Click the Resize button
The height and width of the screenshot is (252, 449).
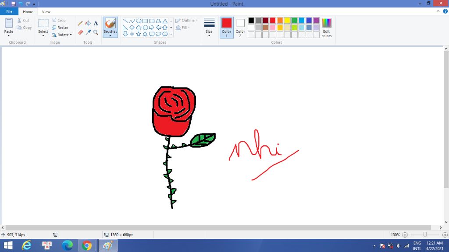(x=60, y=28)
